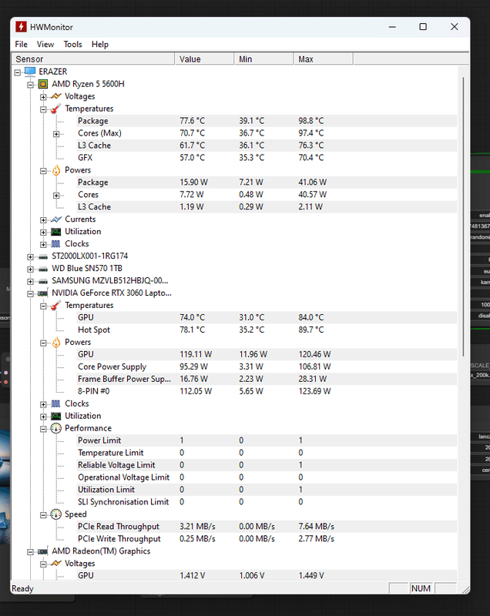Screen dimensions: 490x616
Task: Open the File menu
Action: coord(22,45)
